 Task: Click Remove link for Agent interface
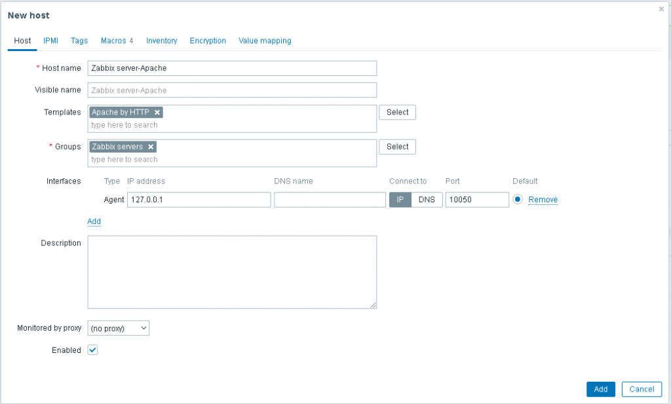tap(543, 200)
